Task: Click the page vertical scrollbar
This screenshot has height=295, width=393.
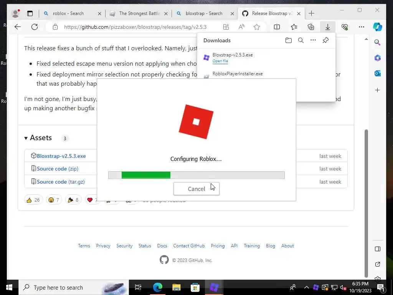Action: [366, 203]
